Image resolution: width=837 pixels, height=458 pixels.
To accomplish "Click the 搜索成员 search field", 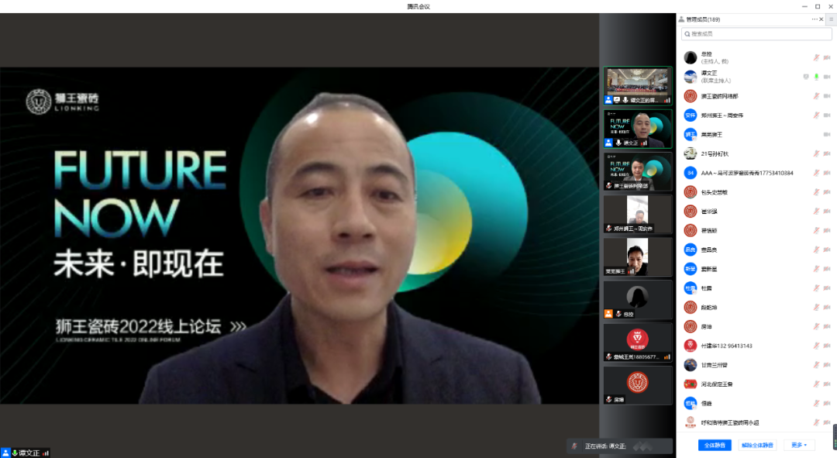I will (756, 34).
